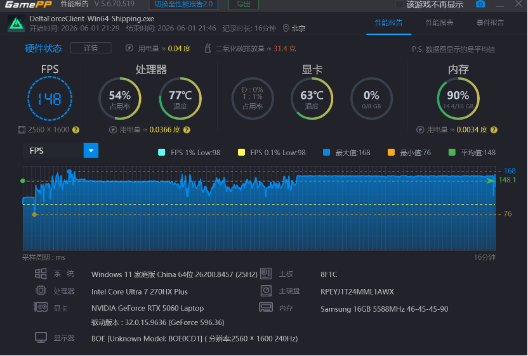Click the camera screenshot icon
528x356 pixels.
click(480, 4)
